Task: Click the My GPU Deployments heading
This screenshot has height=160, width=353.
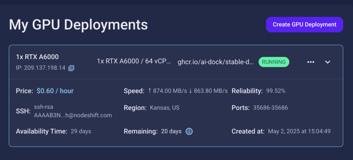Action: click(x=78, y=25)
